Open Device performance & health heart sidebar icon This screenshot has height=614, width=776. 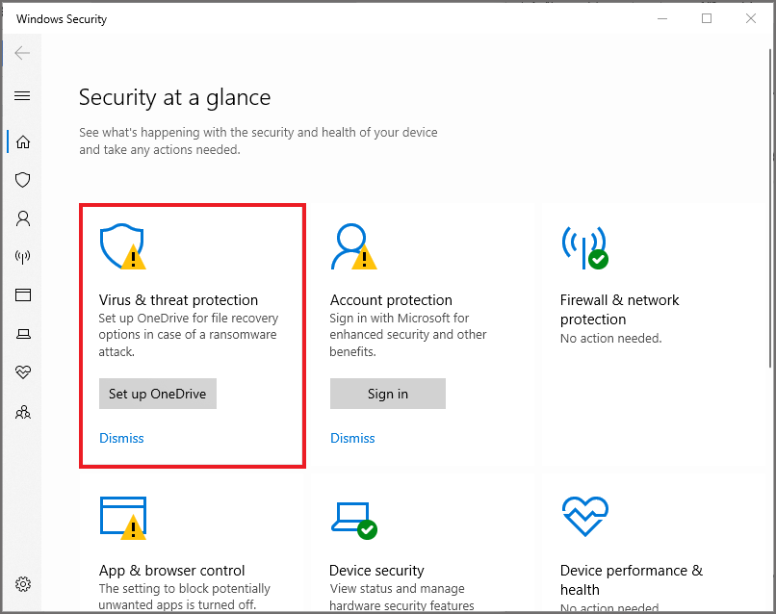(x=22, y=372)
